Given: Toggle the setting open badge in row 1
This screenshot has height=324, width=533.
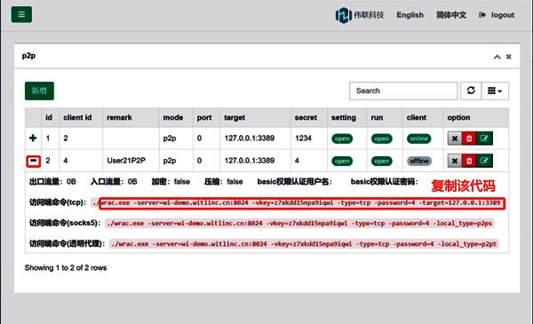Looking at the screenshot, I should coord(342,138).
